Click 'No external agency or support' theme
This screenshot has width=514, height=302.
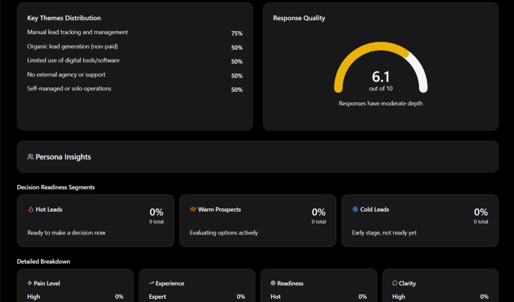pyautogui.click(x=66, y=75)
